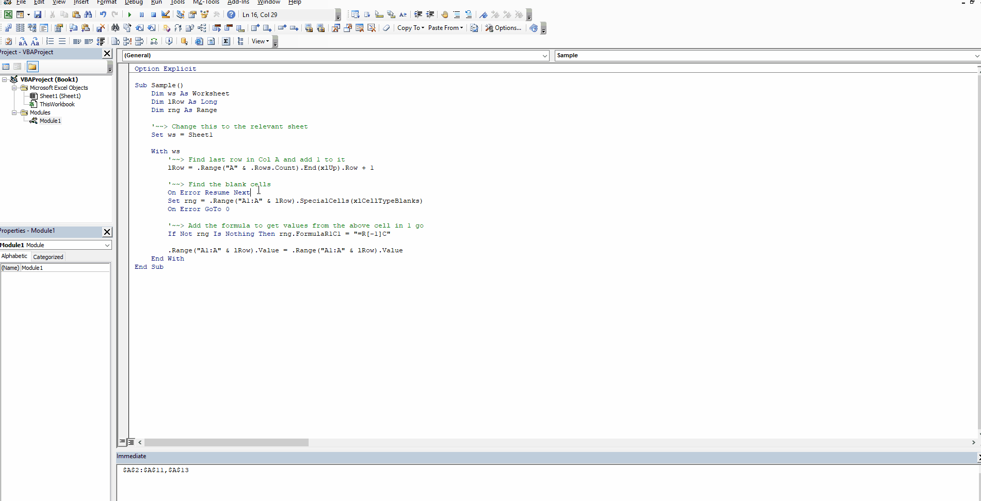Close the Properties - Module1 pane
This screenshot has height=501, width=981.
point(107,232)
